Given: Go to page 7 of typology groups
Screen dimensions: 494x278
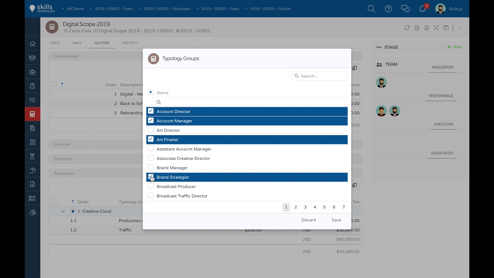Looking at the screenshot, I should (343, 207).
